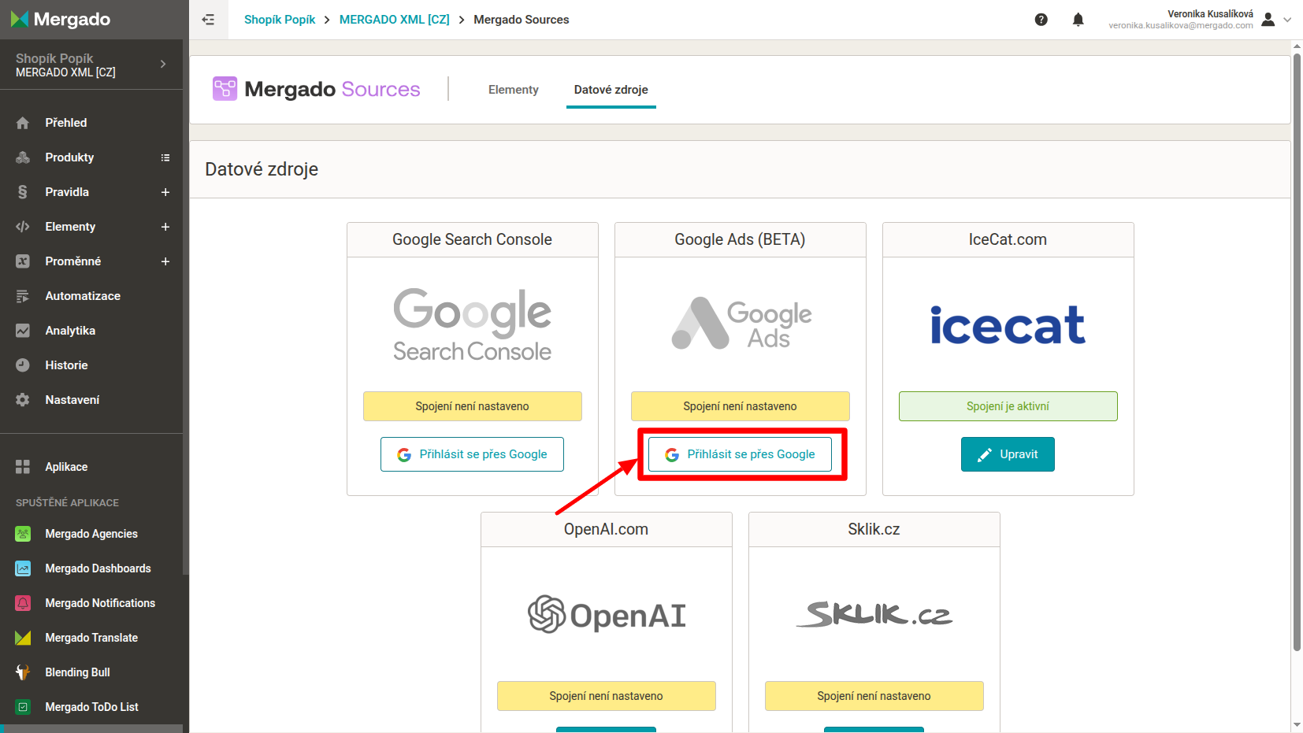Follow the MERGADO XML [CZ] breadcrumb link

coord(395,20)
